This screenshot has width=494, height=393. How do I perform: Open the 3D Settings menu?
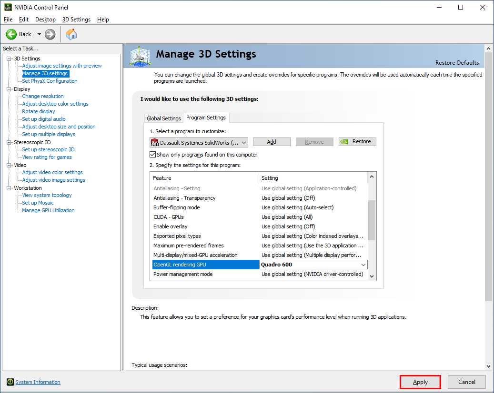(x=76, y=20)
